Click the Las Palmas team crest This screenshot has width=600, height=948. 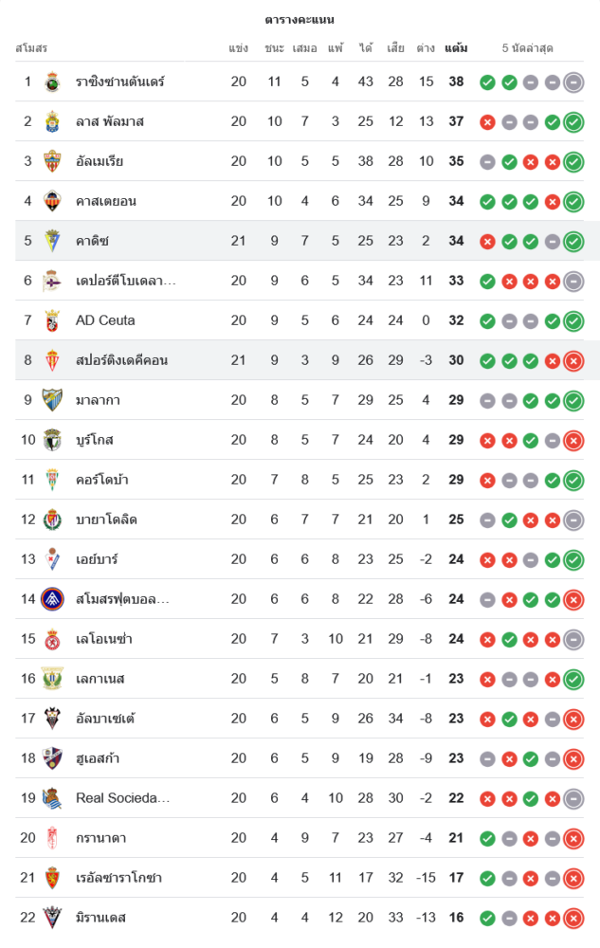coord(52,121)
